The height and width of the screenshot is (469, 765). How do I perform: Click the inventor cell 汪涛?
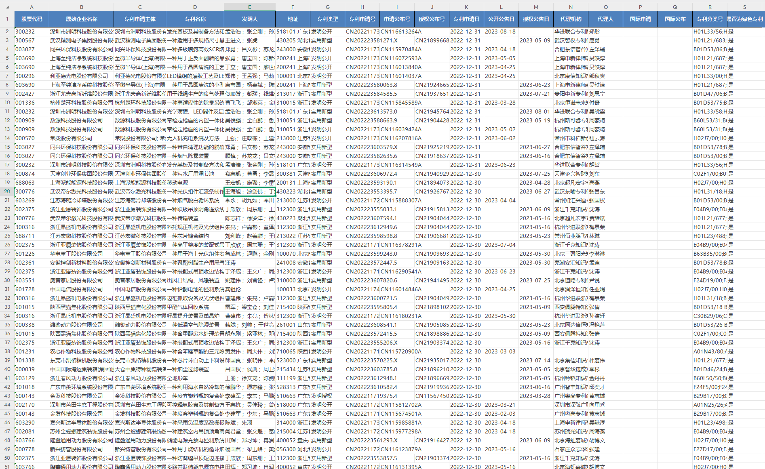(x=250, y=263)
